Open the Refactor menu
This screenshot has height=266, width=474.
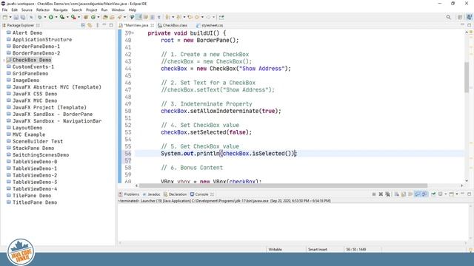(43, 10)
